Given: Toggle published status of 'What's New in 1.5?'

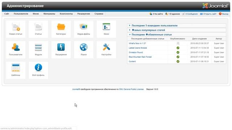Looking at the screenshot, I should (178, 43).
